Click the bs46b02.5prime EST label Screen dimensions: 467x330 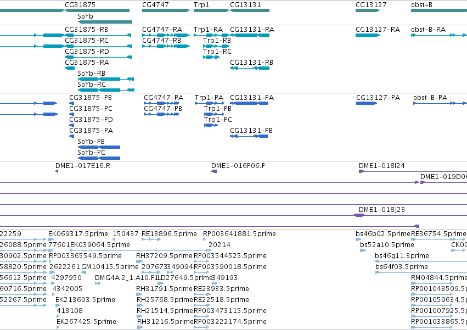point(383,234)
